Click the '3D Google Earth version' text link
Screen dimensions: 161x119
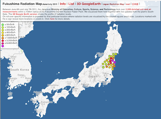[25, 14]
